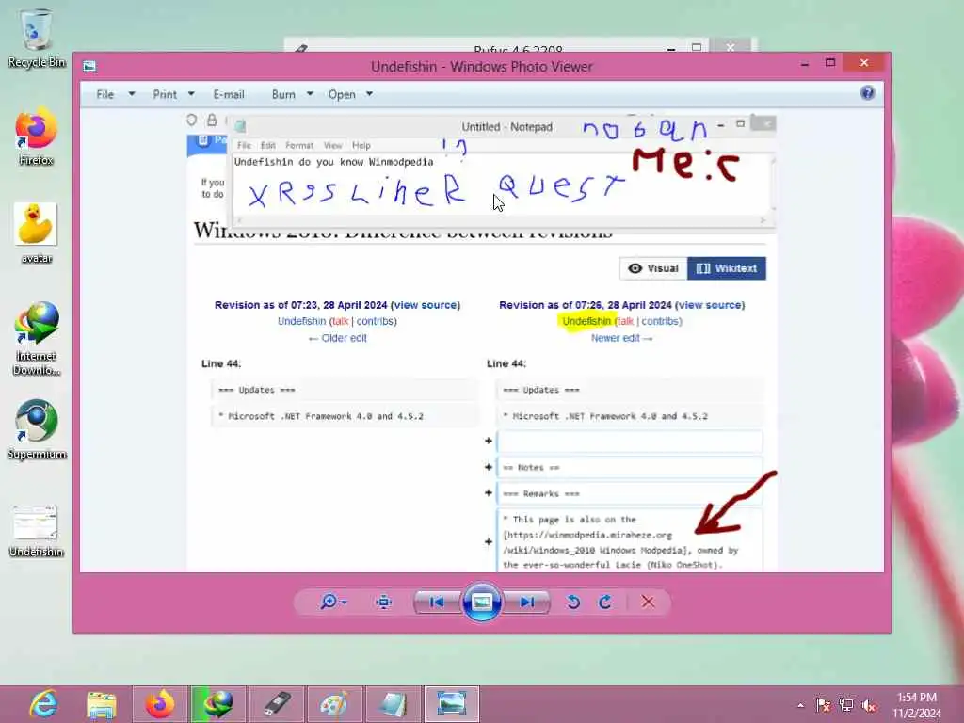Show hidden tray icons arrow
Viewport: 964px width, 723px height.
[x=800, y=705]
